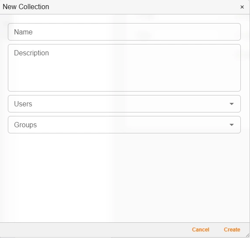The image size is (250, 238).
Task: Close the New Collection dialog
Action: pyautogui.click(x=242, y=7)
